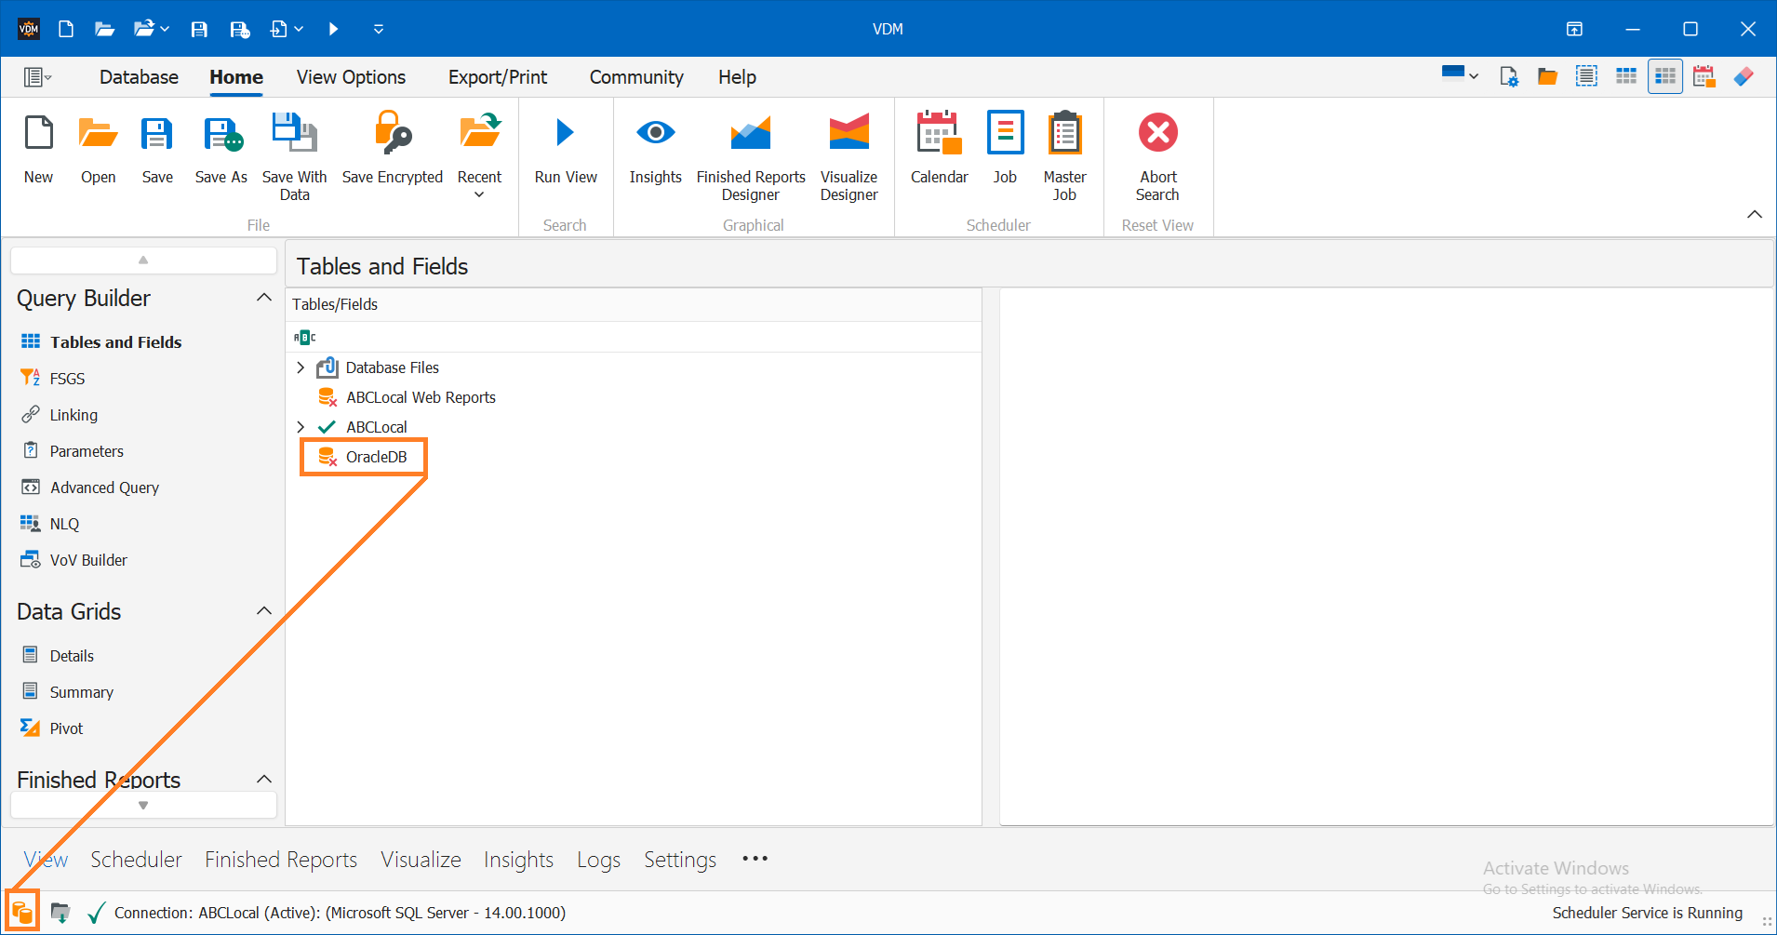Open the import document dropdown in title bar
The image size is (1777, 935).
[287, 29]
